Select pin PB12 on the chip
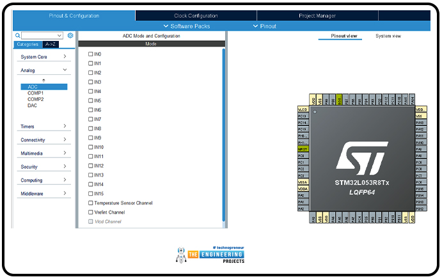 [421, 209]
